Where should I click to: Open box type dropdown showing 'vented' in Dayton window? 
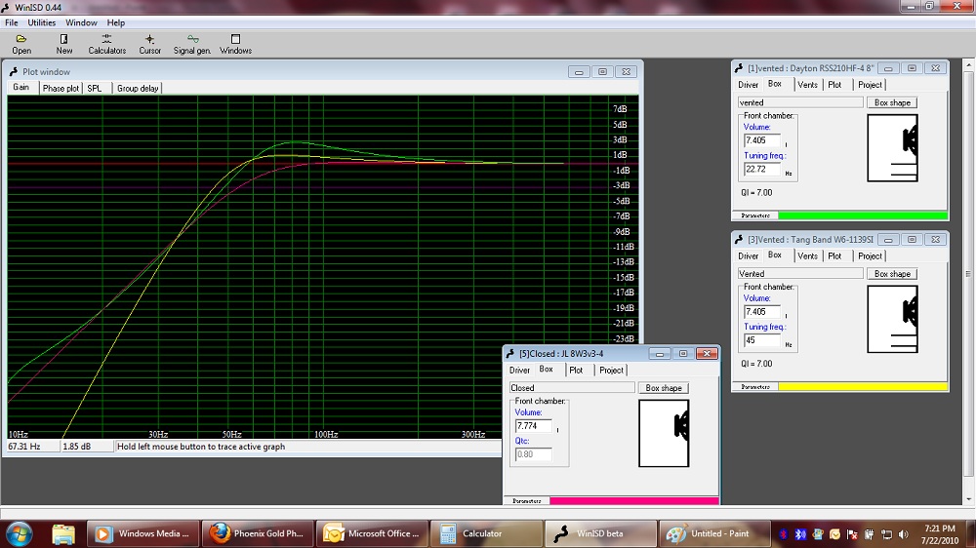tap(800, 102)
